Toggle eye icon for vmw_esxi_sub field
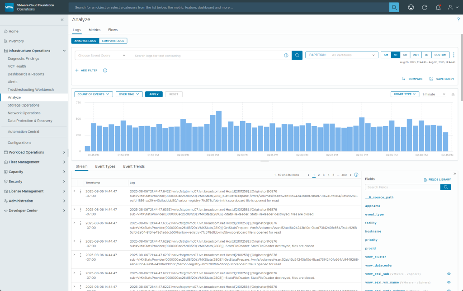Viewport: 463px width, 291px height. pyautogui.click(x=449, y=274)
